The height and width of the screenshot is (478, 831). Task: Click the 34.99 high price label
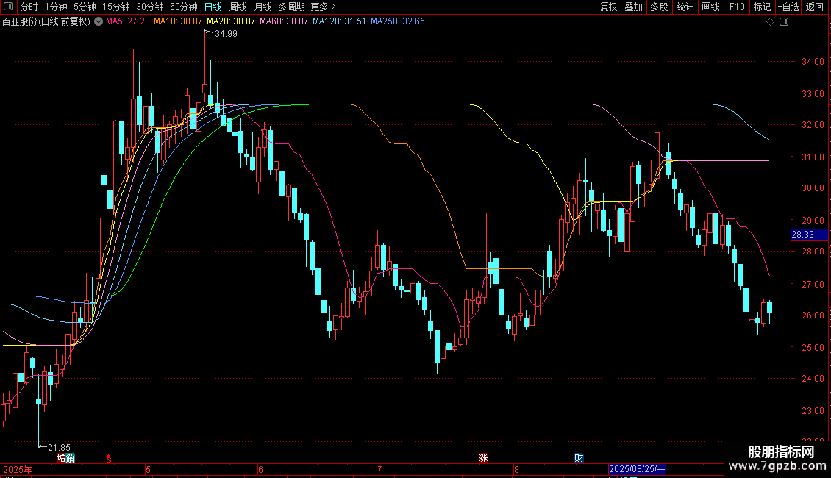click(x=226, y=34)
